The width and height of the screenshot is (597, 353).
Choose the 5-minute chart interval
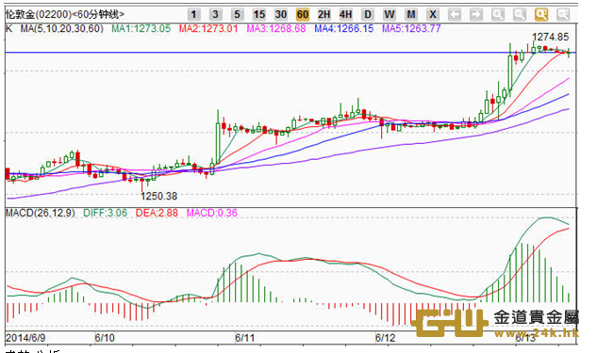click(x=238, y=14)
